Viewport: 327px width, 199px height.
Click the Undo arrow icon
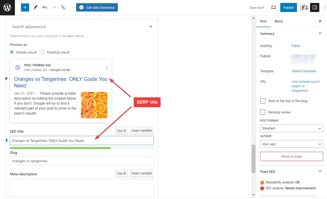pyautogui.click(x=45, y=7)
